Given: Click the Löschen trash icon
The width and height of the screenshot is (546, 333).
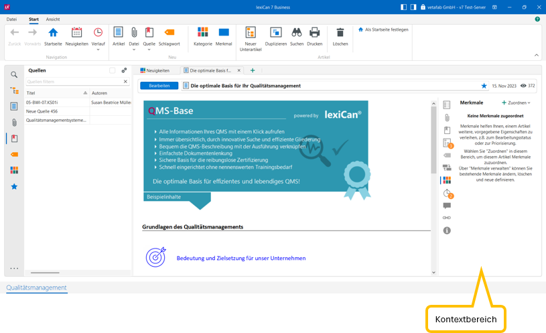Looking at the screenshot, I should [340, 33].
